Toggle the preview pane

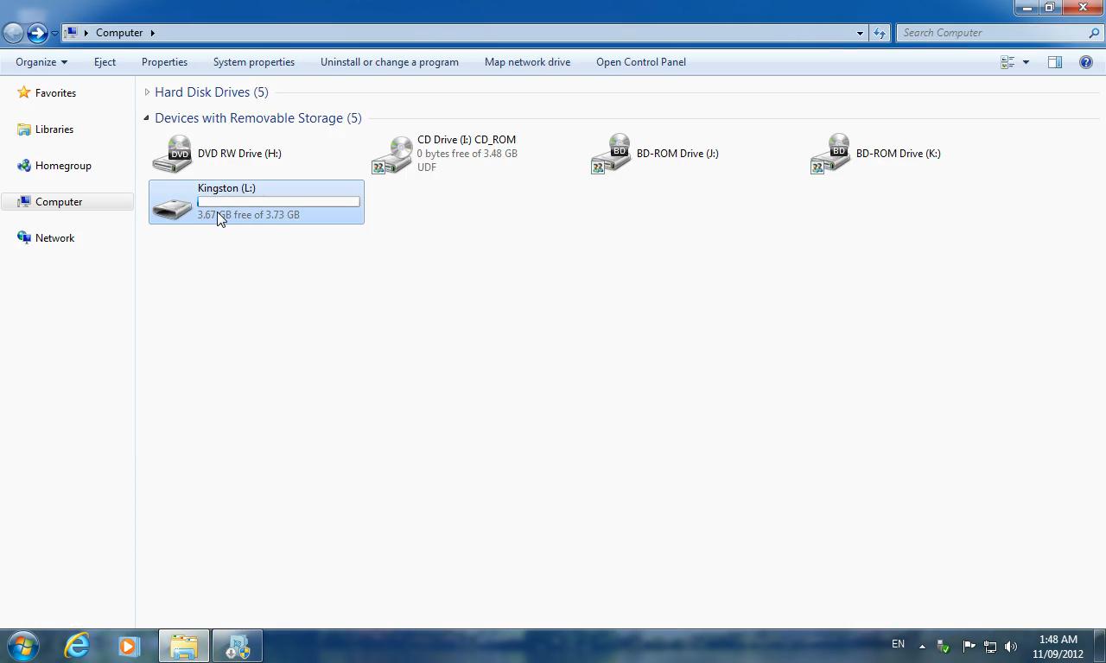[x=1055, y=62]
